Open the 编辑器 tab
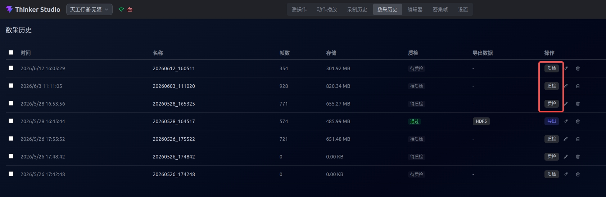606x197 pixels. pos(415,9)
